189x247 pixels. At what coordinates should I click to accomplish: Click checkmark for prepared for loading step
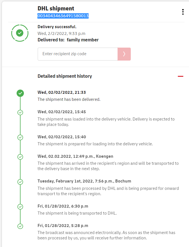[x=20, y=137]
